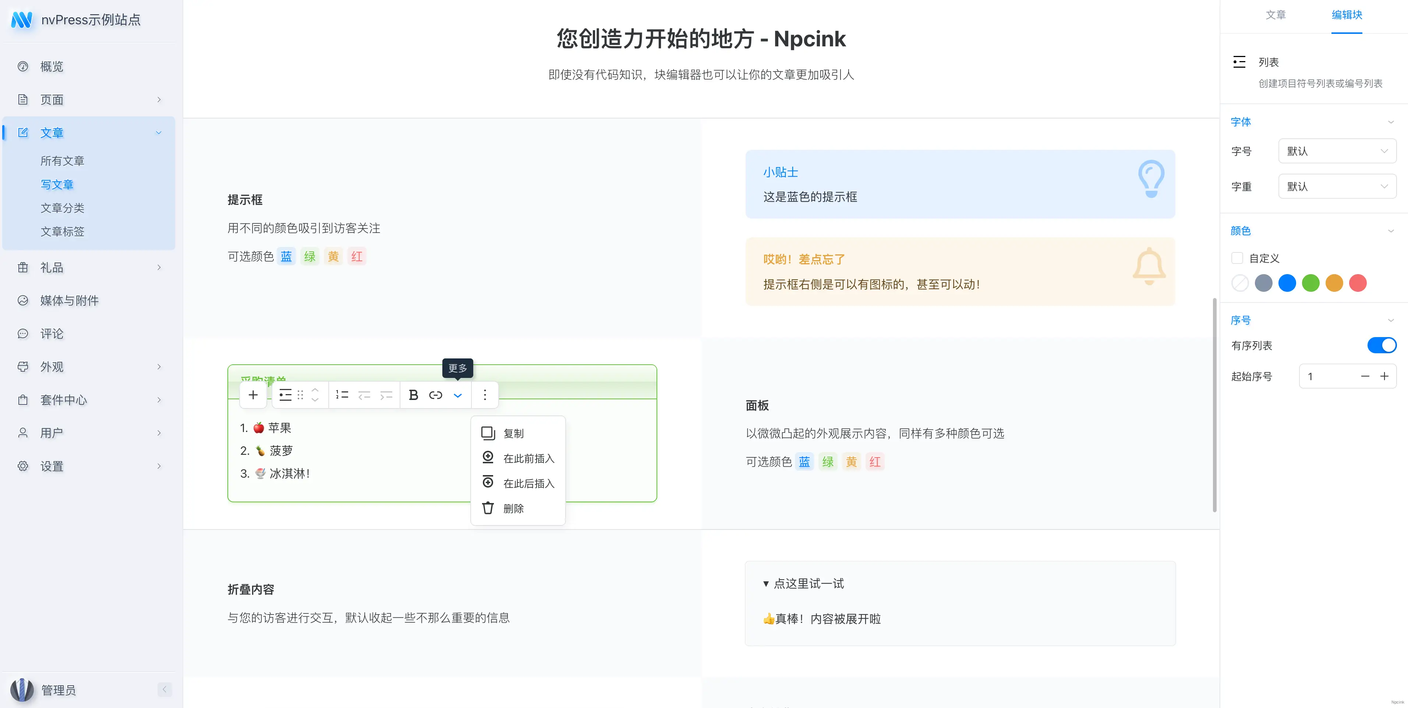The width and height of the screenshot is (1408, 708).
Task: Click the drag handle dots in block toolbar
Action: [300, 395]
